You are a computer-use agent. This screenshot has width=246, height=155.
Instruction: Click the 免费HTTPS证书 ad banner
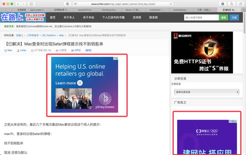(x=202, y=52)
